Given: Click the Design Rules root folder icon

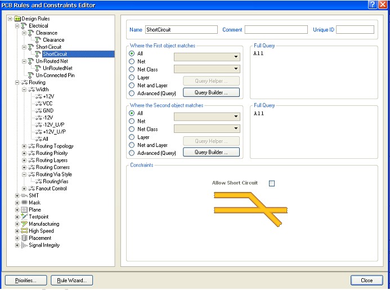Looking at the screenshot, I should pyautogui.click(x=17, y=19).
